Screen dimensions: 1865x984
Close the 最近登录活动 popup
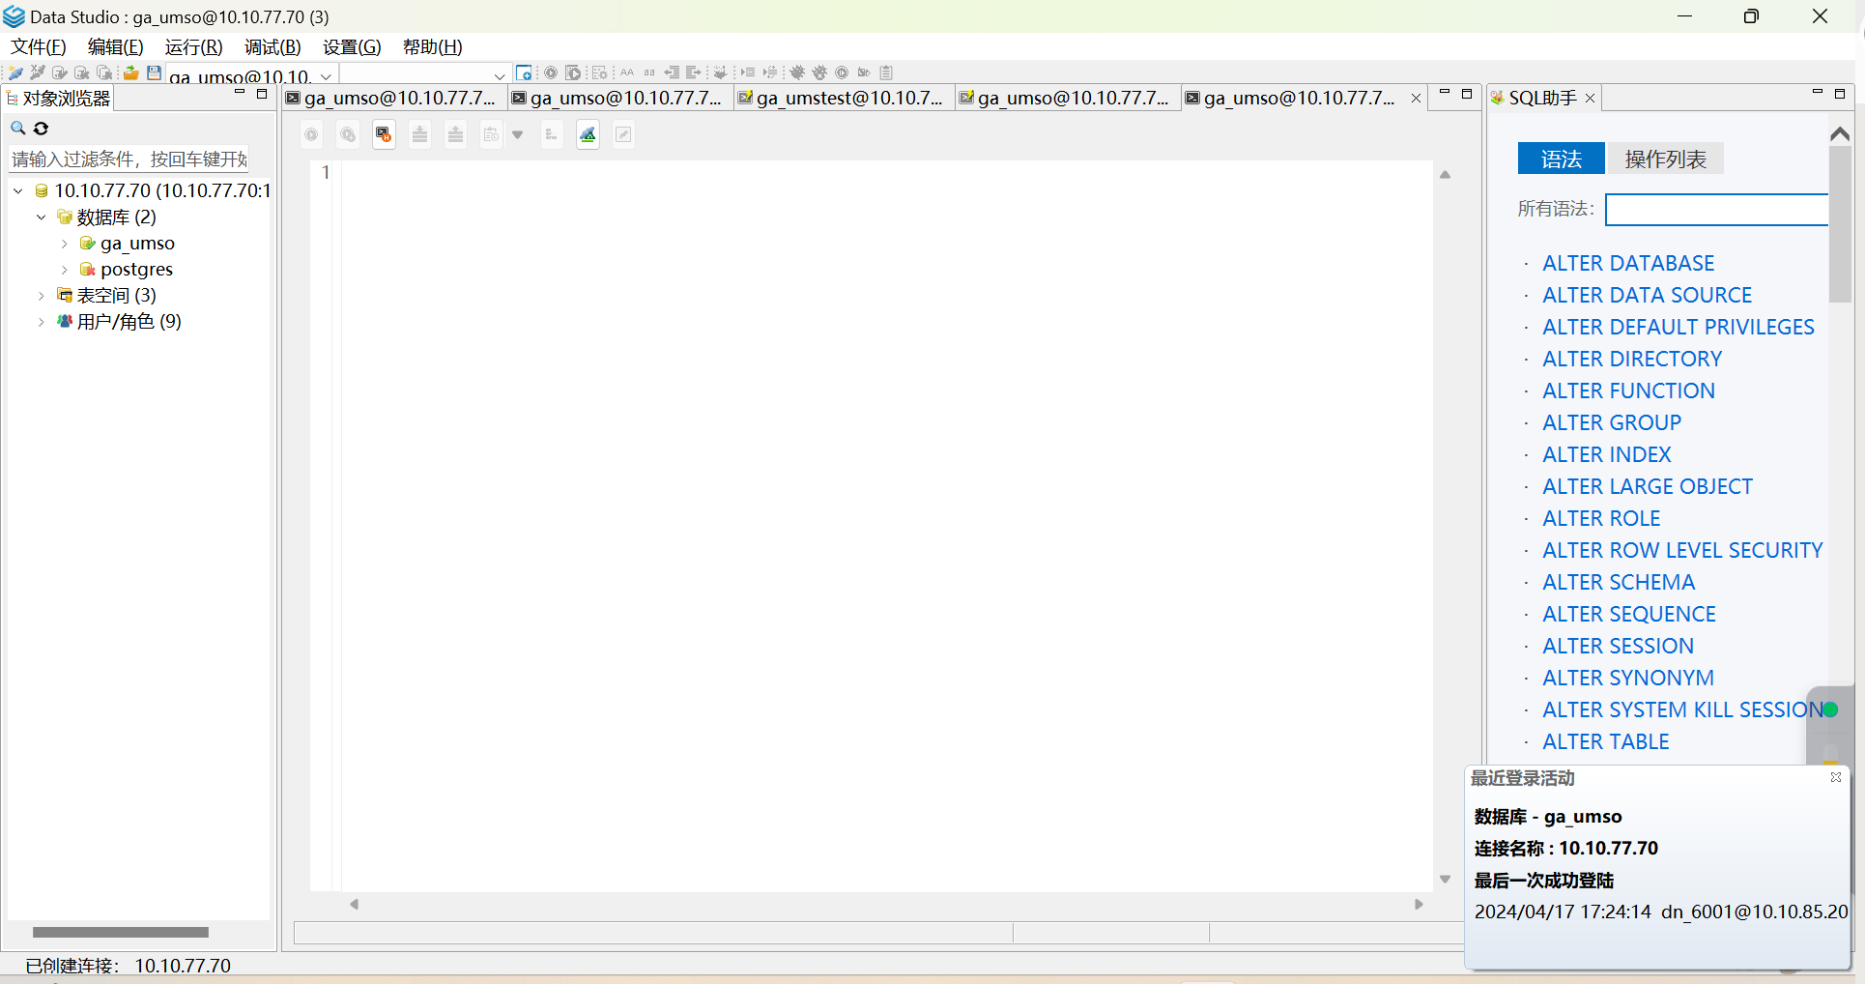tap(1835, 777)
